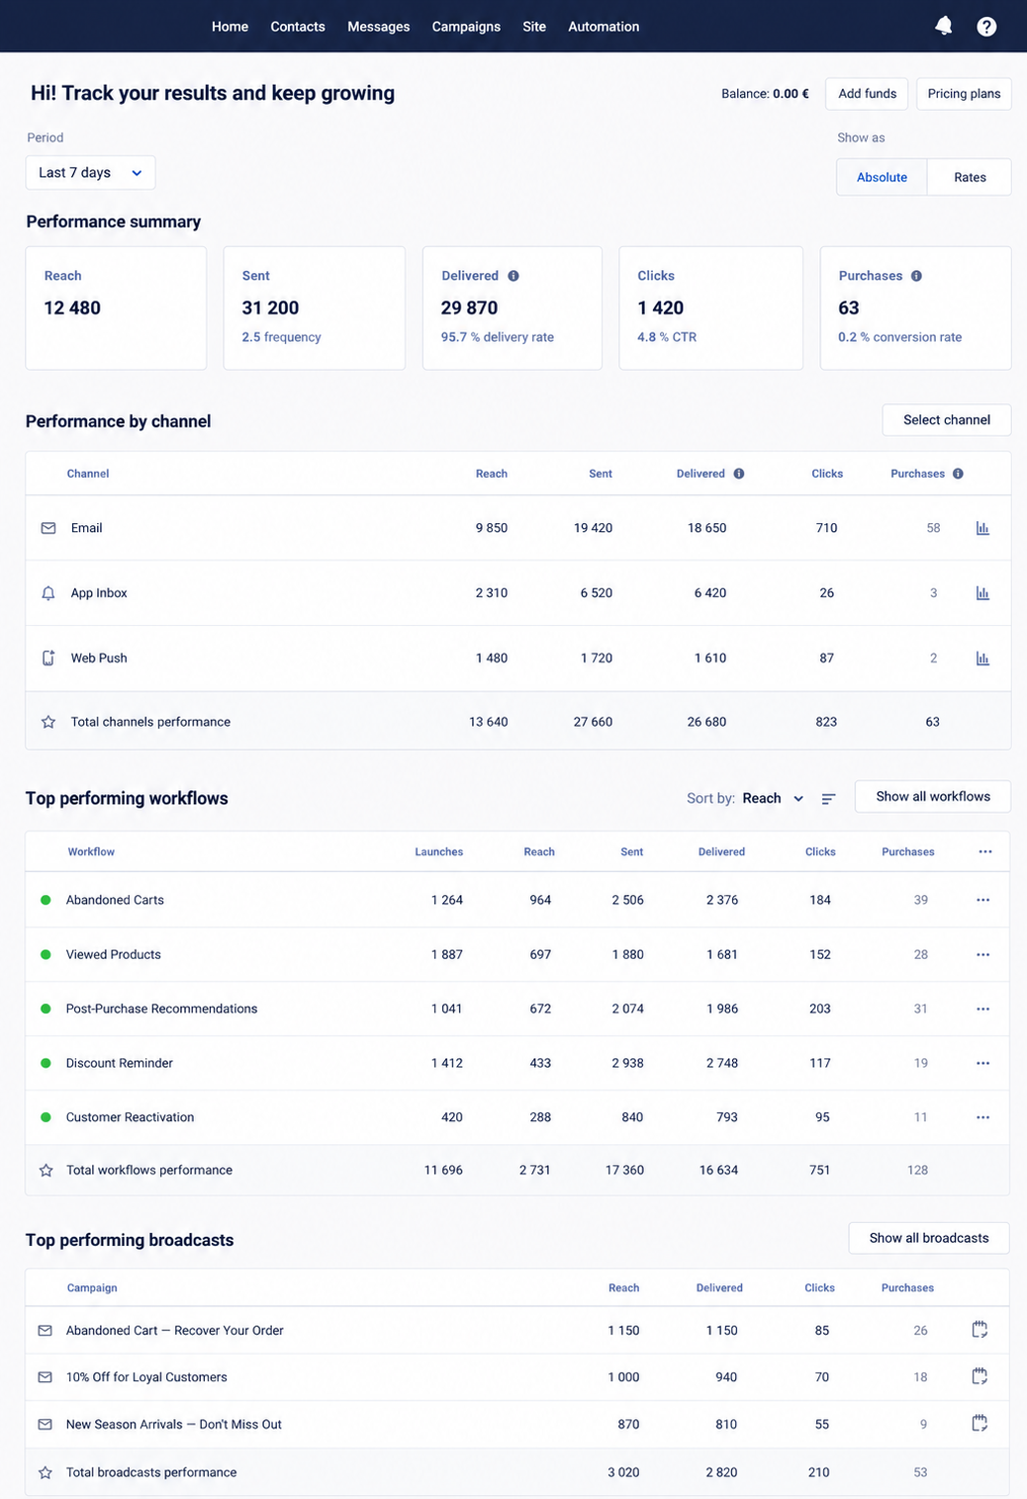Switch display to Absolute values
The height and width of the screenshot is (1499, 1027).
tap(882, 177)
